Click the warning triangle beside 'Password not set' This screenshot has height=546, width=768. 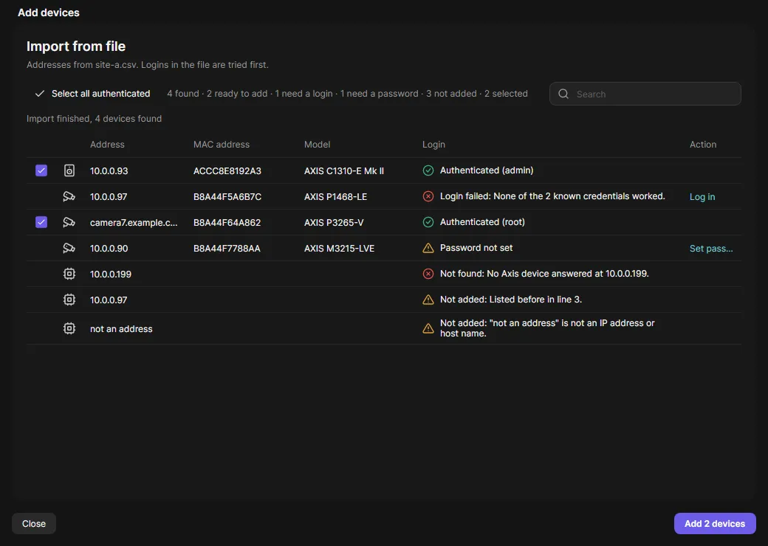click(x=428, y=248)
